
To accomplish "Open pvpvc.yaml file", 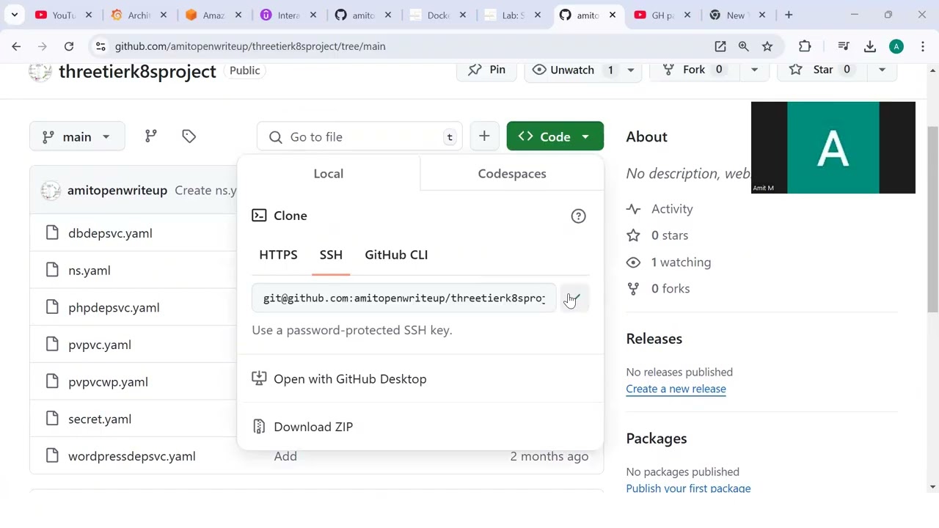I will click(100, 345).
